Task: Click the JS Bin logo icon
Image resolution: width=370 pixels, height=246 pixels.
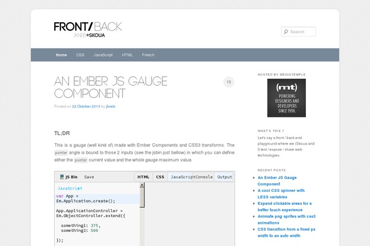Action: 62,177
